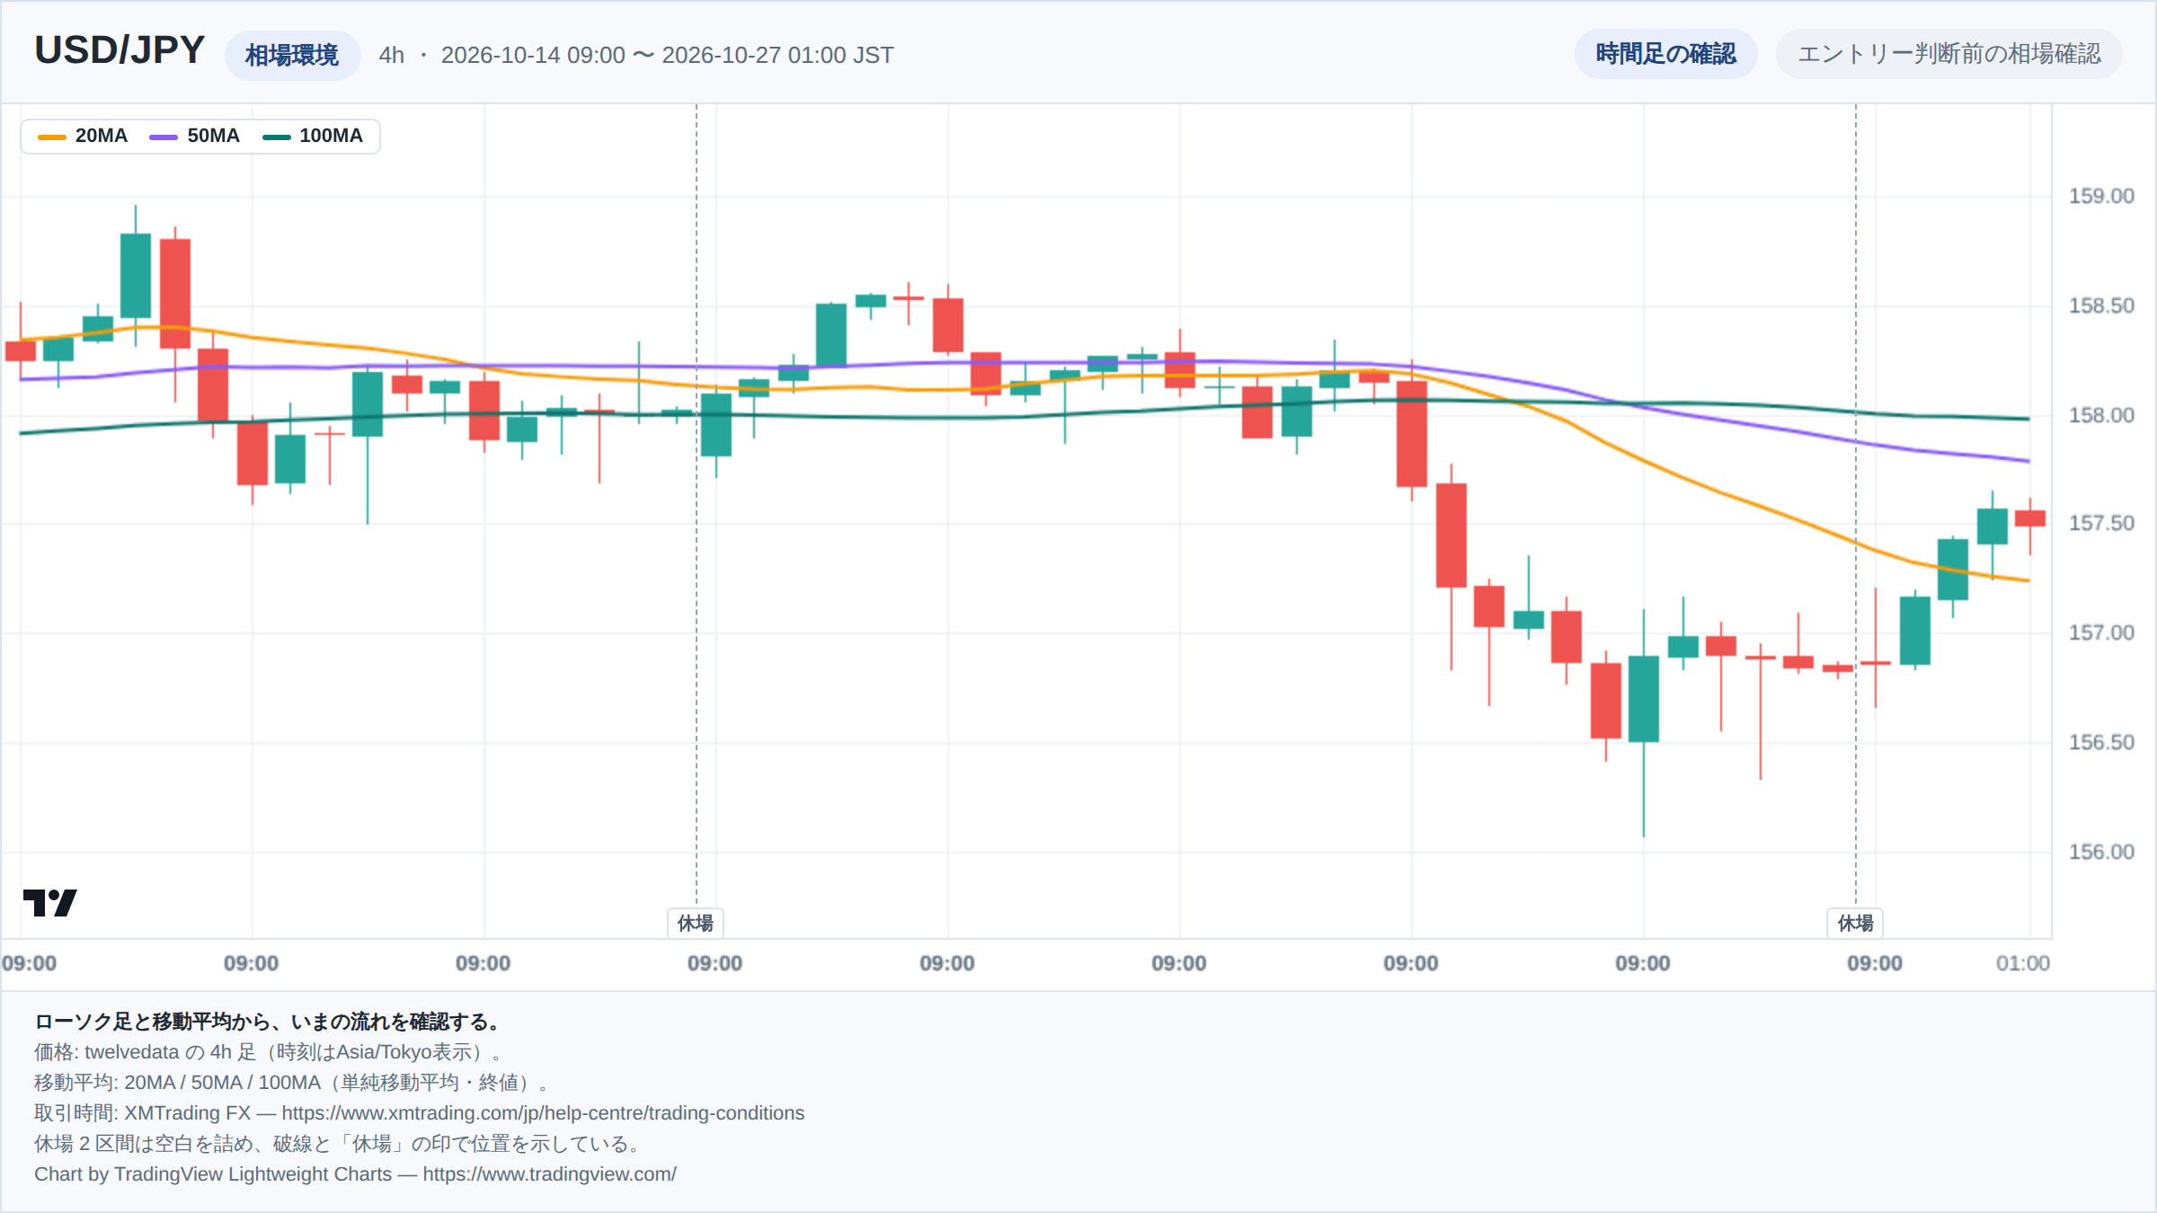The width and height of the screenshot is (2157, 1213).
Task: Click the 01:00 time axis label
Action: tap(2023, 963)
